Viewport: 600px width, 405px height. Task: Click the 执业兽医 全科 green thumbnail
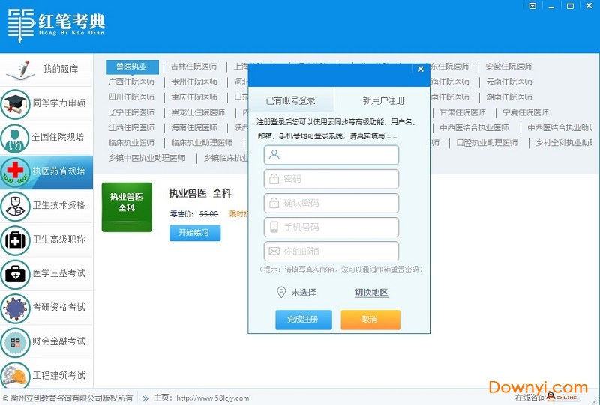(127, 207)
